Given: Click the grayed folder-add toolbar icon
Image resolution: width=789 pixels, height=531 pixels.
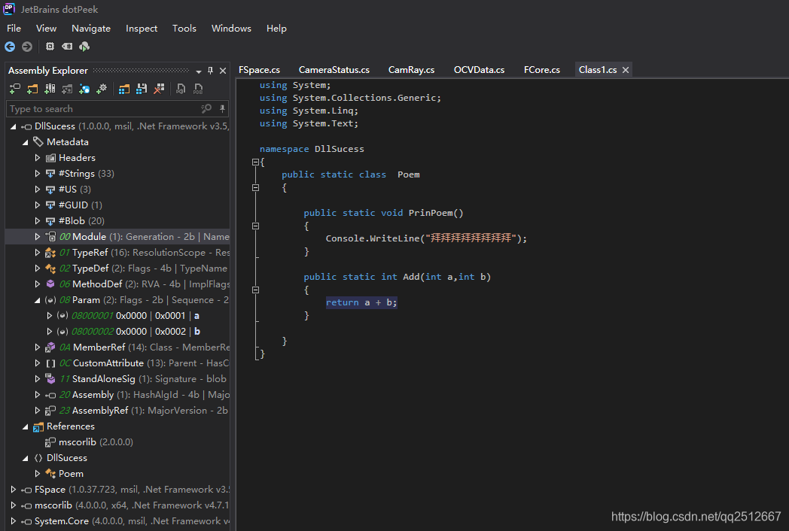Looking at the screenshot, I should pyautogui.click(x=67, y=89).
